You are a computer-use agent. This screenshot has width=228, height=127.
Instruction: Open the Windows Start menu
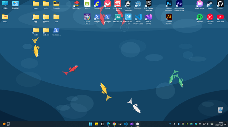pyautogui.click(x=91, y=124)
